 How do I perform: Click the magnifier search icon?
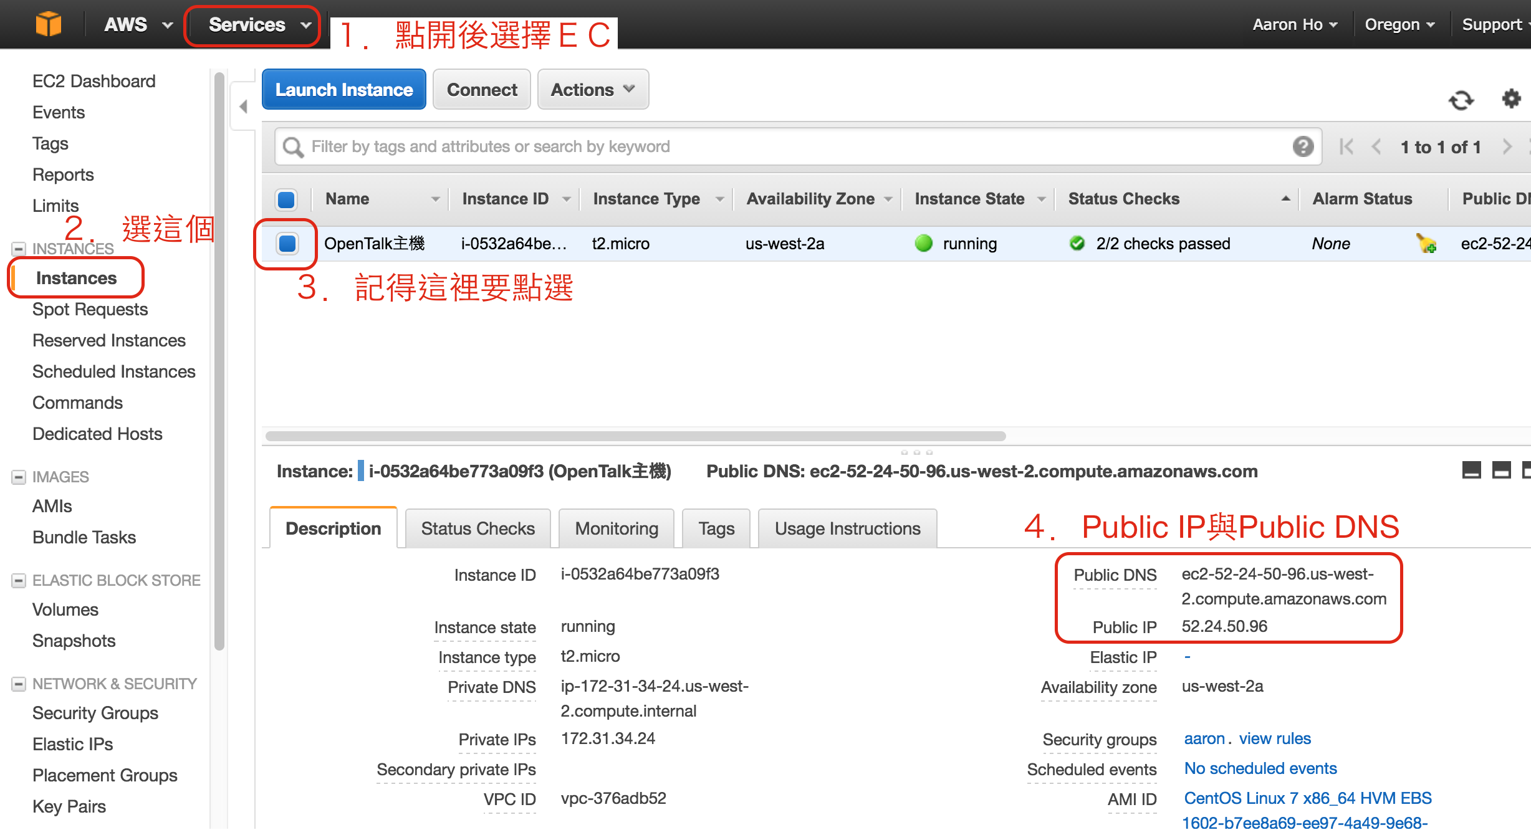(x=293, y=147)
